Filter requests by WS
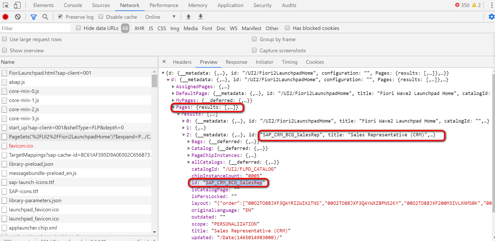The image size is (495, 241). pos(233,28)
